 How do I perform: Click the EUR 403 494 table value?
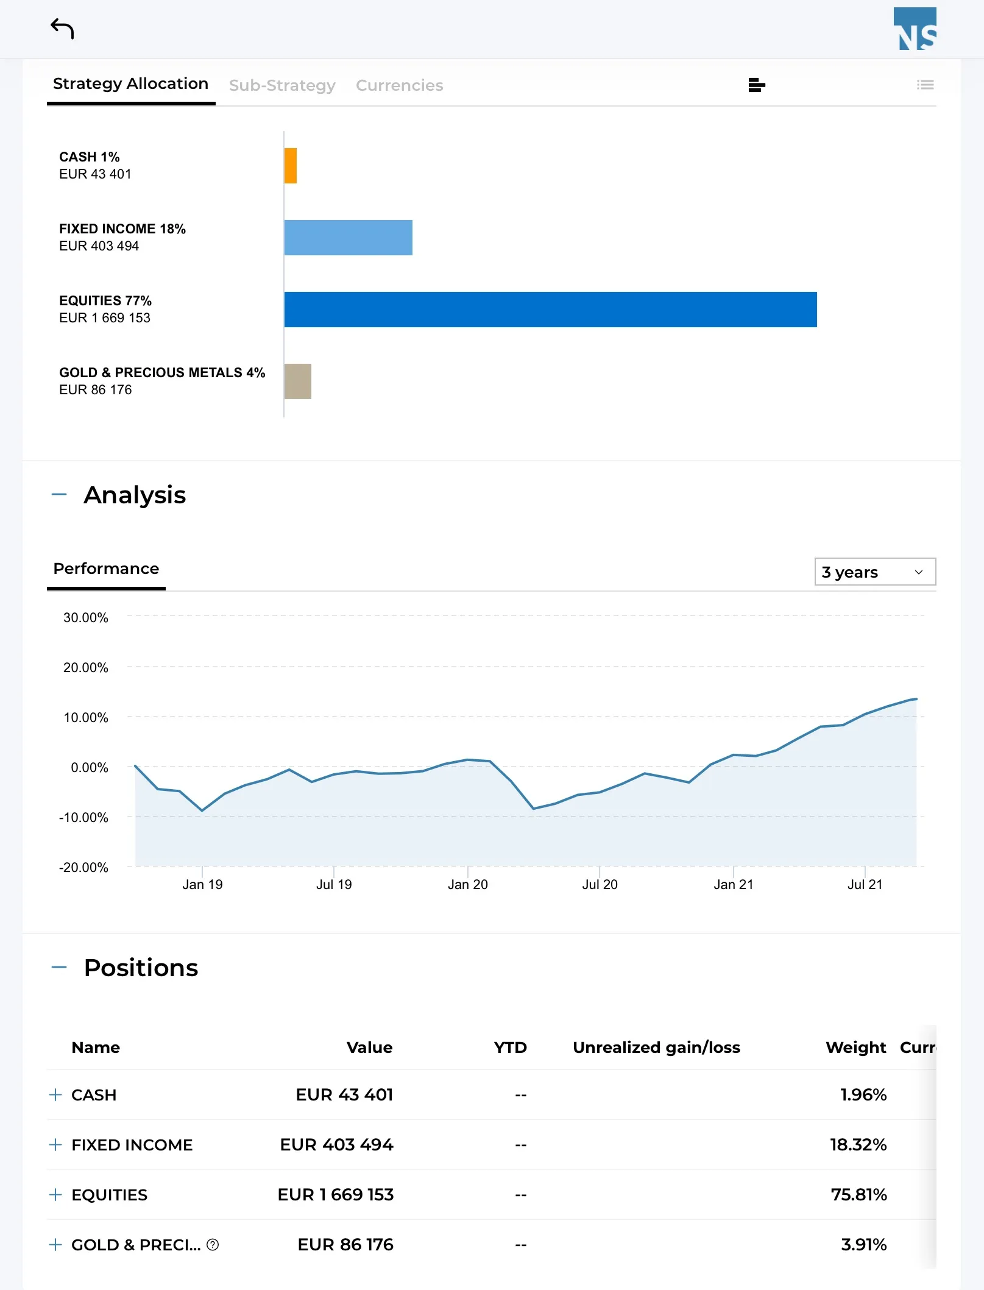(336, 1145)
